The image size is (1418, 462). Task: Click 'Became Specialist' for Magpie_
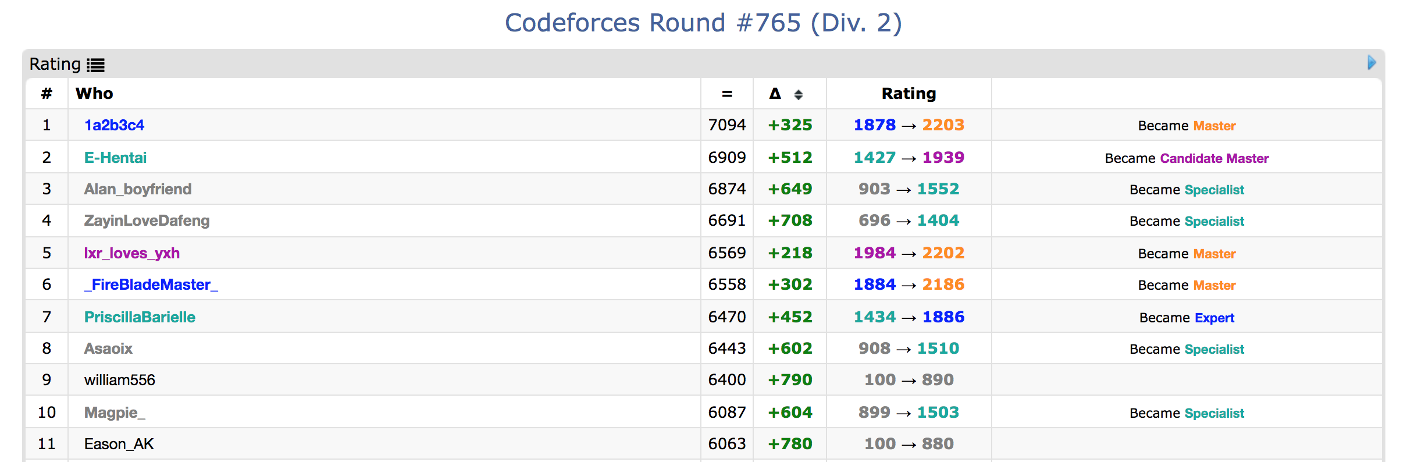point(1187,413)
